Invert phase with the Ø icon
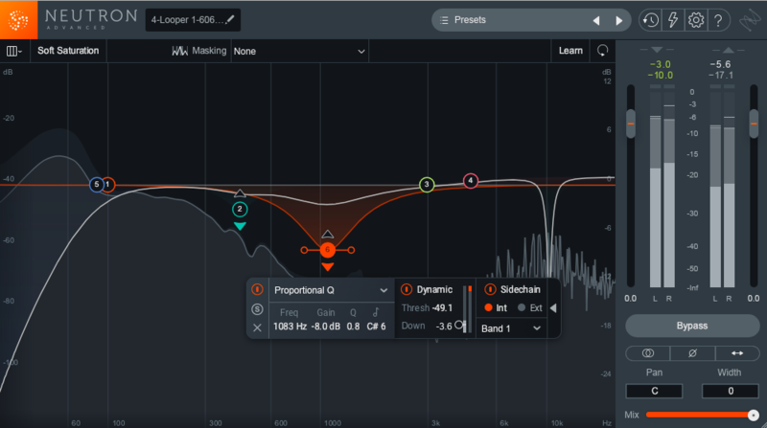This screenshot has height=428, width=767. [692, 352]
